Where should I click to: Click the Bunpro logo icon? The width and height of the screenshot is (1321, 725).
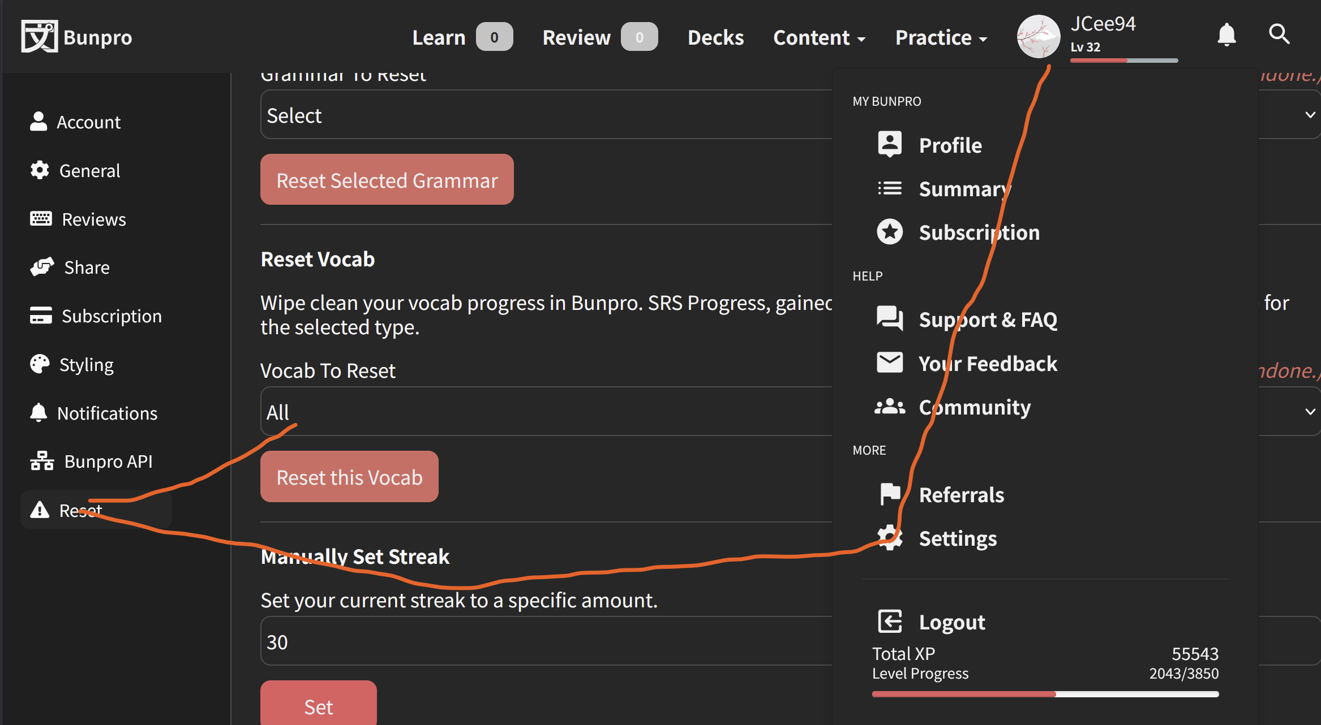39,37
